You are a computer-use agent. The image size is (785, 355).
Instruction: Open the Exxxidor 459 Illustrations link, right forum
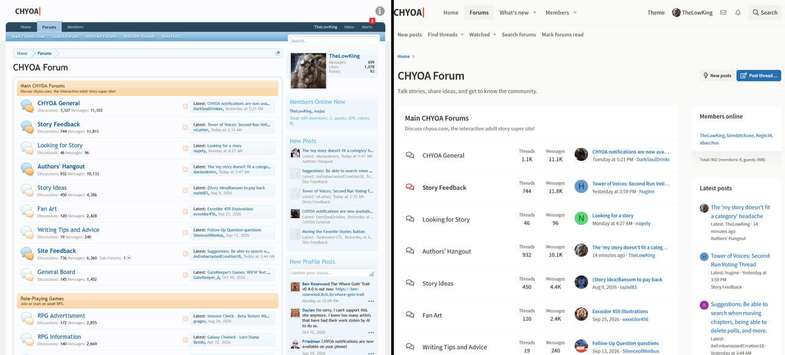click(620, 311)
